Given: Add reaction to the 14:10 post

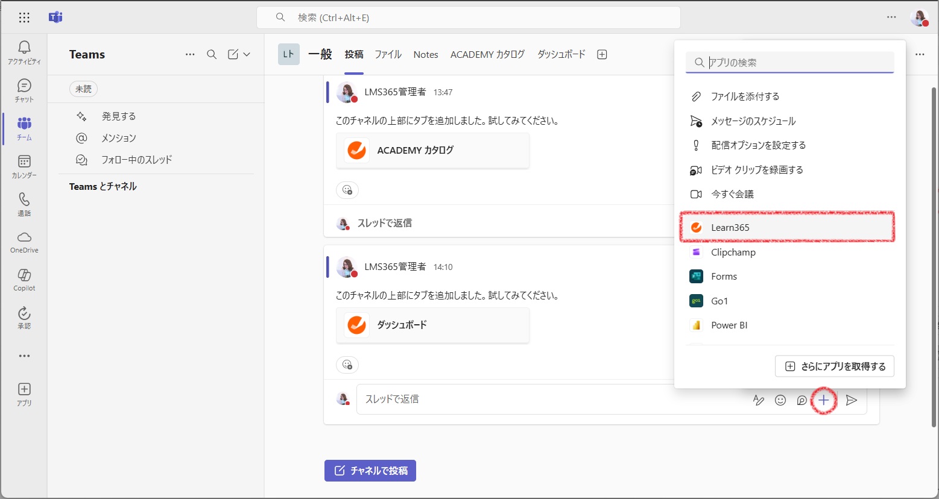Looking at the screenshot, I should coord(347,365).
